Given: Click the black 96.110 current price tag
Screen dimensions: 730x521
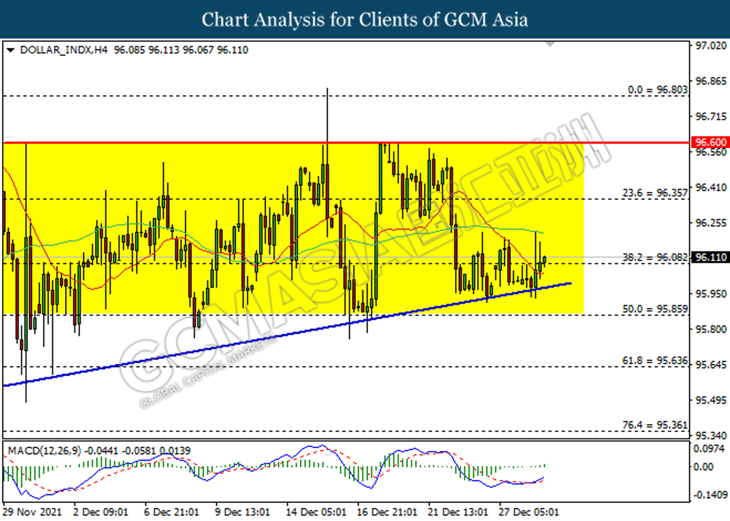Looking at the screenshot, I should [710, 257].
